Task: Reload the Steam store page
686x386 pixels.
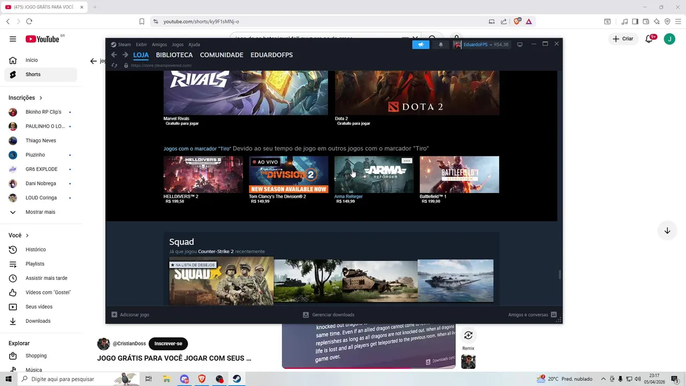Action: click(114, 65)
